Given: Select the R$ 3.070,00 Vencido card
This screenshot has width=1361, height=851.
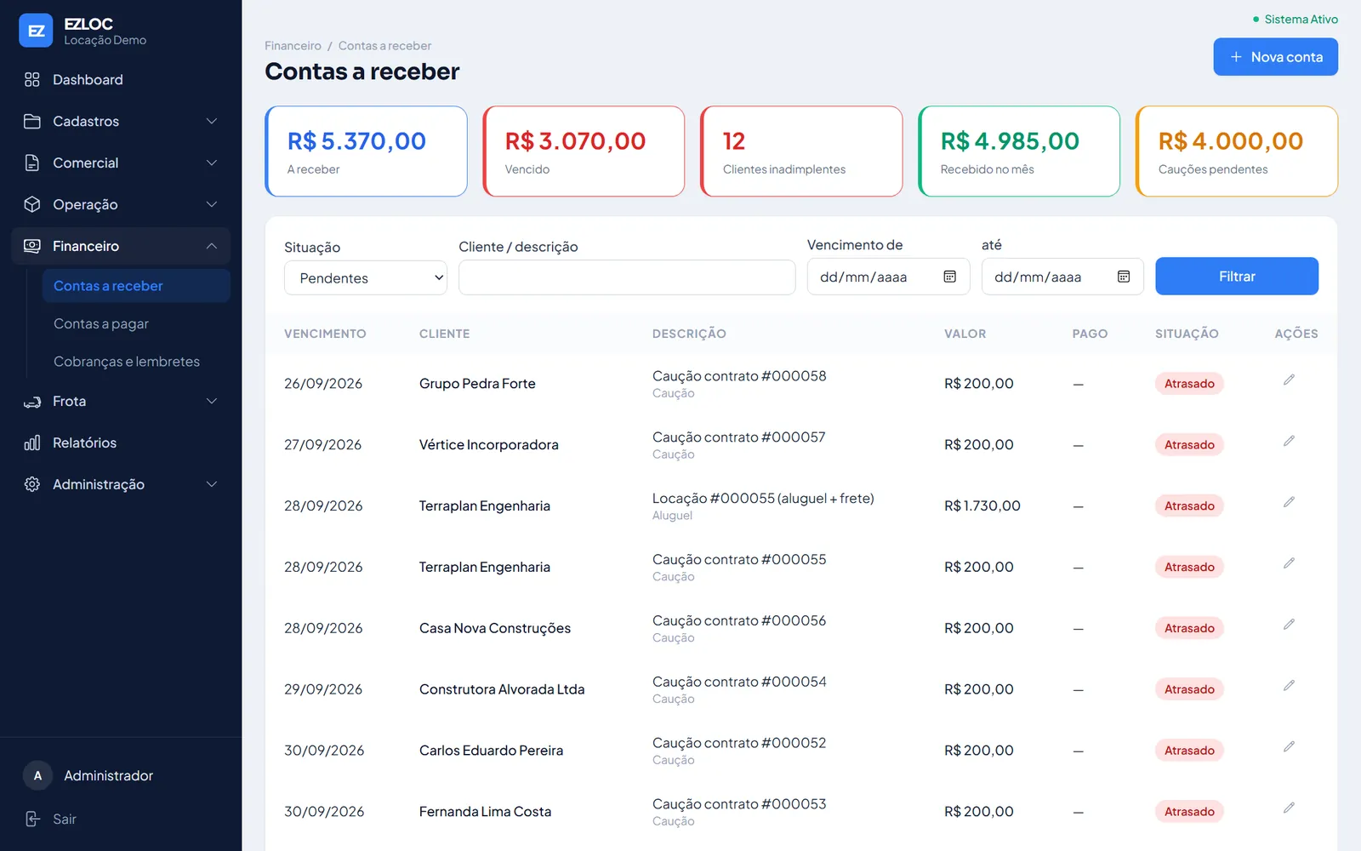Looking at the screenshot, I should [x=584, y=151].
